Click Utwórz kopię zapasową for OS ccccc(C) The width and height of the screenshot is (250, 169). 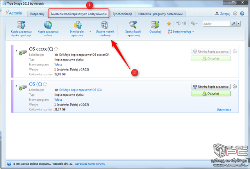click(211, 52)
